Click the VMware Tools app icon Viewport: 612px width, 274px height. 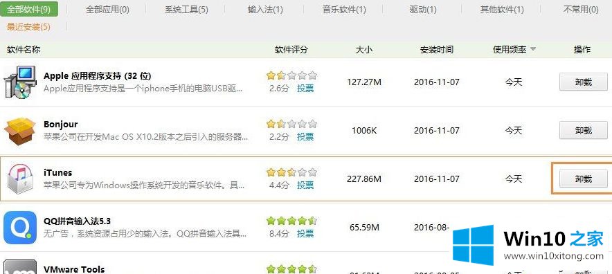[x=20, y=267]
